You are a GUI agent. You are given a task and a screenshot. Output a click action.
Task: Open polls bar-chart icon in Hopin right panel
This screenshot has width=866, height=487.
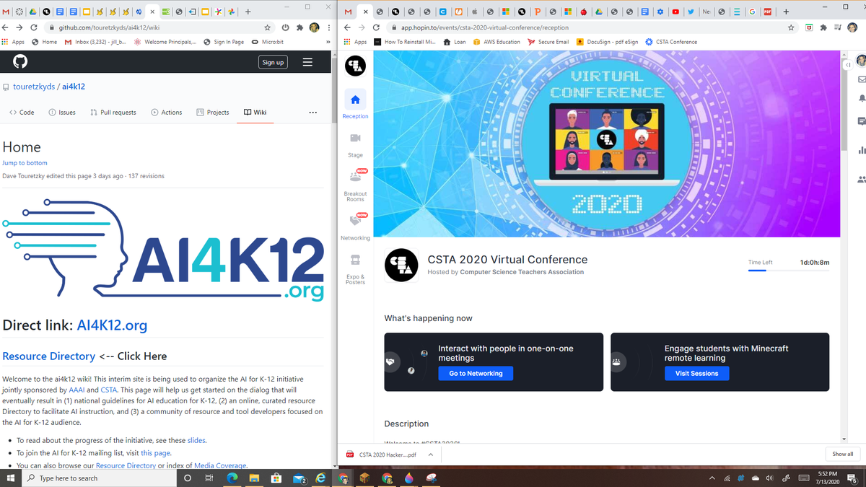pyautogui.click(x=861, y=150)
